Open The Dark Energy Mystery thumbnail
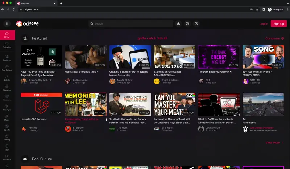The image size is (290, 169). pyautogui.click(x=219, y=57)
